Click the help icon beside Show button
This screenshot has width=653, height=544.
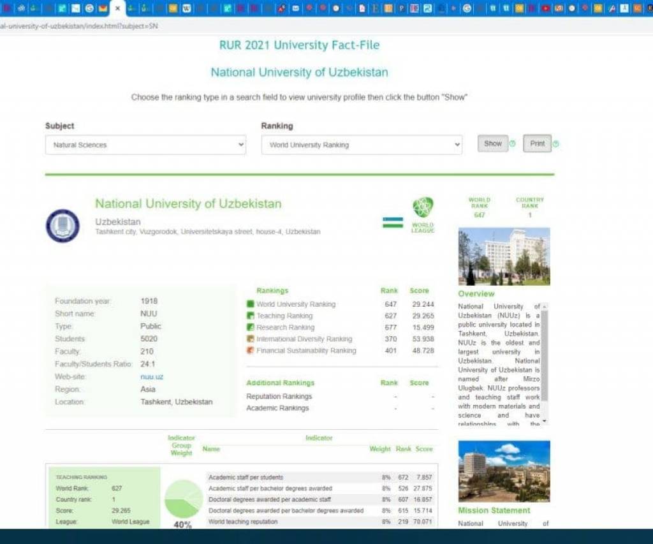512,144
